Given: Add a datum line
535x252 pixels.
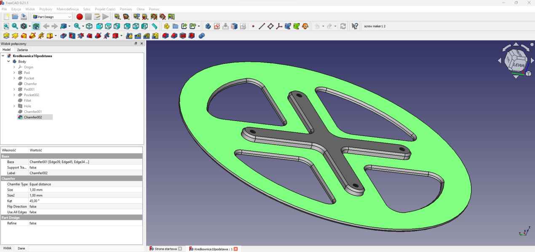Looking at the screenshot, I should (262, 26).
